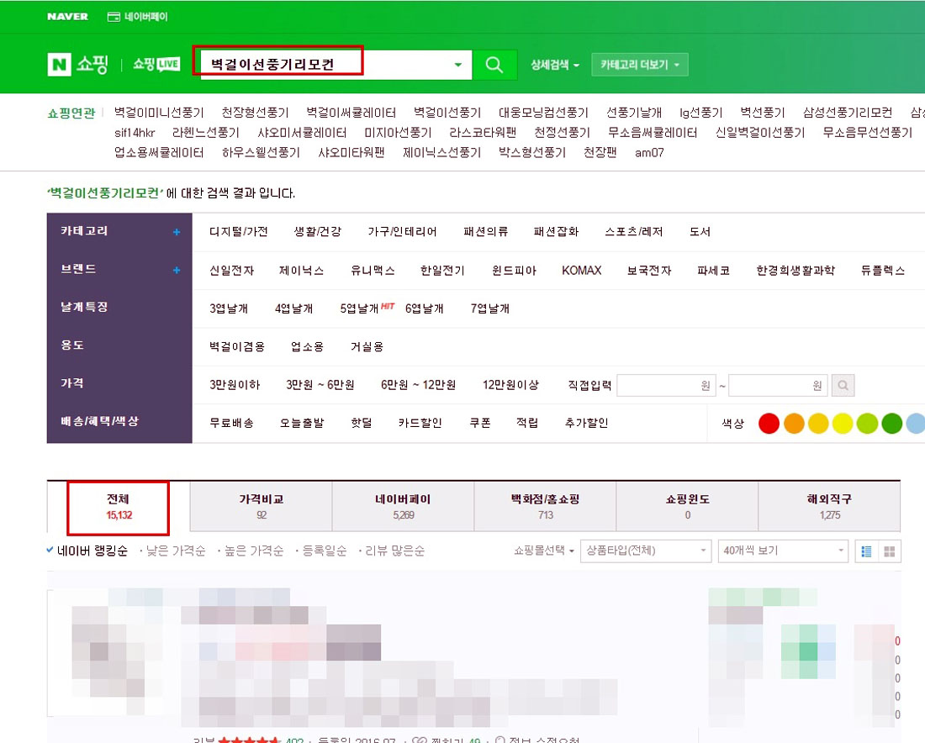This screenshot has width=925, height=743.
Task: Click the maximum price input field
Action: pyautogui.click(x=778, y=386)
